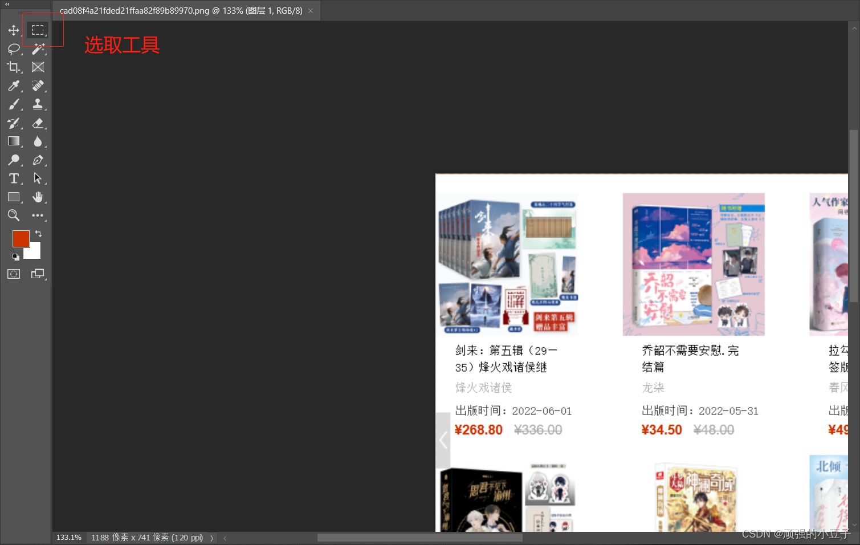
Task: Swap foreground and background colors
Action: pos(38,234)
